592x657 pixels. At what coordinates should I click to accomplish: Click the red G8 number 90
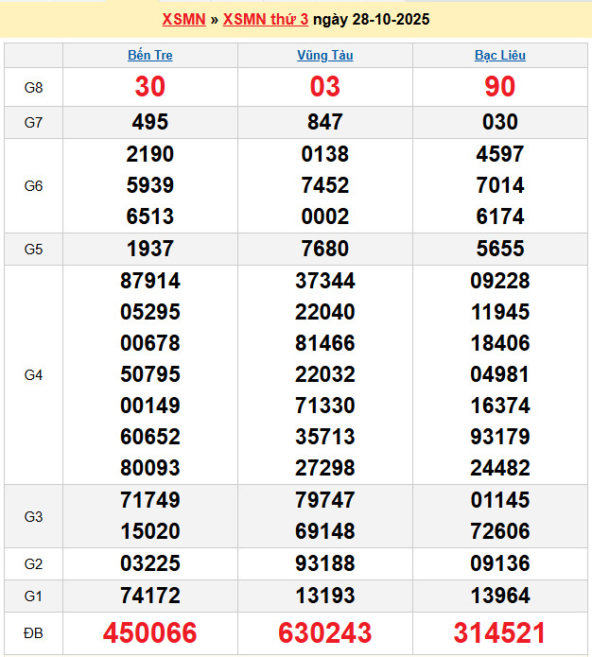coord(499,87)
